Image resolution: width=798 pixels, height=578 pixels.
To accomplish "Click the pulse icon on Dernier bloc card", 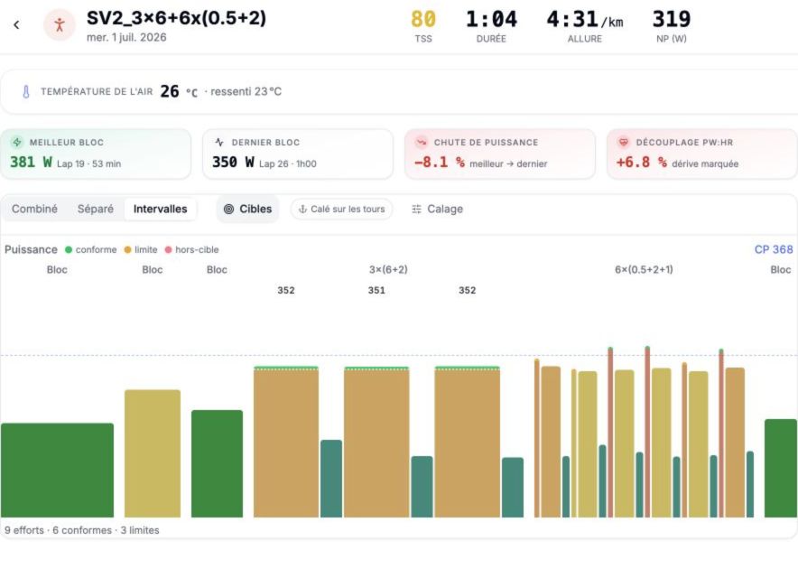I will (x=219, y=142).
